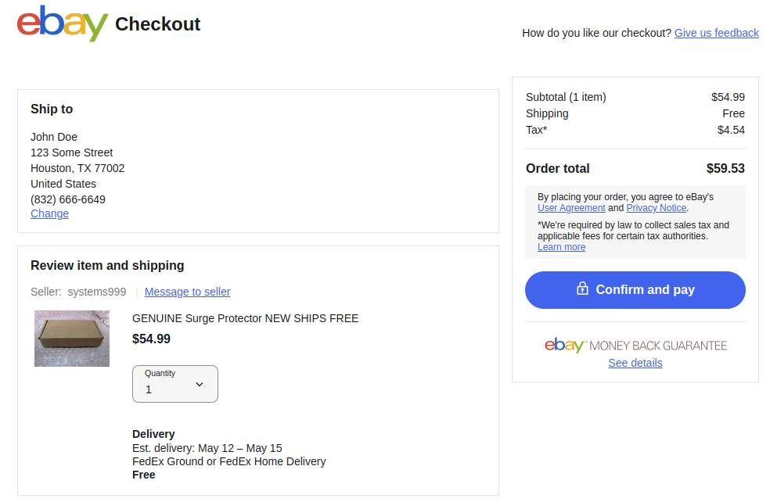
Task: Click the Checkout page heading
Action: click(157, 24)
